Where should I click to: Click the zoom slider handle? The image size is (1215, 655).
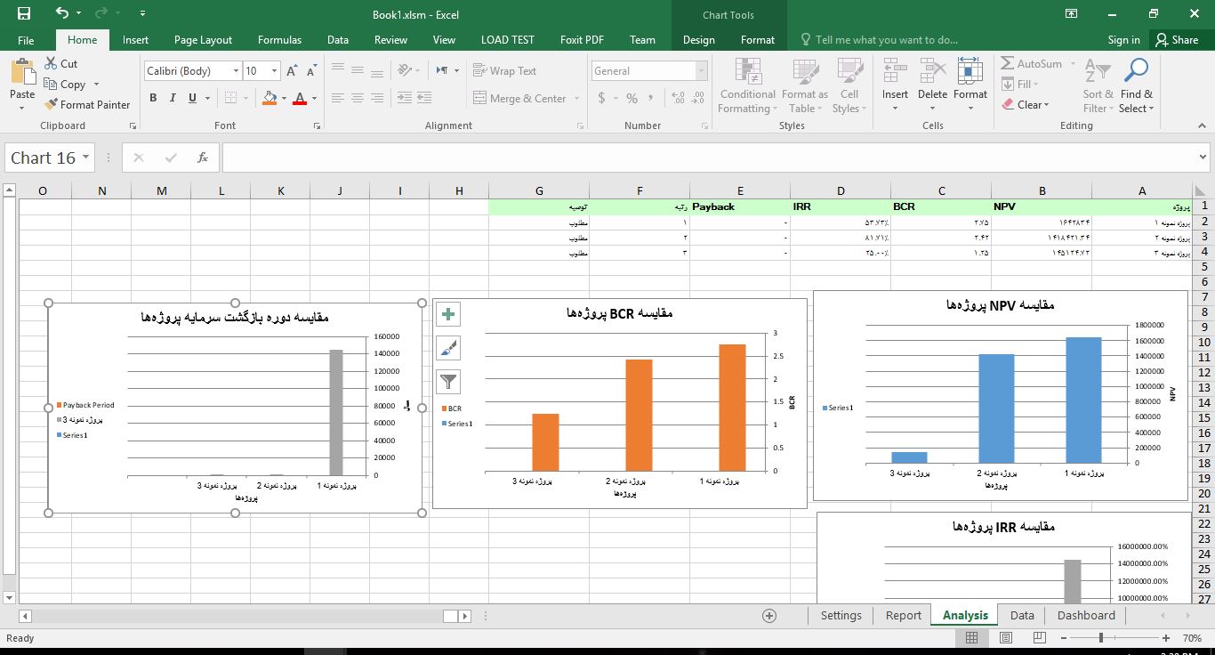click(x=1101, y=638)
